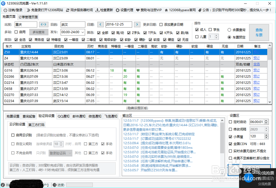Click the 预订 link for train Z50
Image resolution: width=276 pixels, height=188 pixels.
pos(256,52)
